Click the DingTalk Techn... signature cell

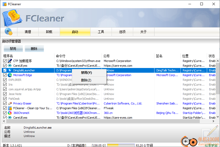(167, 70)
